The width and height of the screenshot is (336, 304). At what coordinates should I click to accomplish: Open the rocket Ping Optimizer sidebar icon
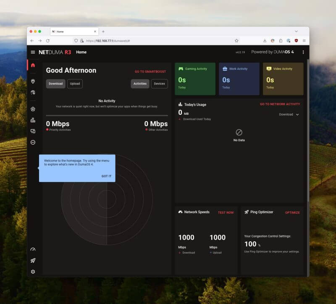33,260
